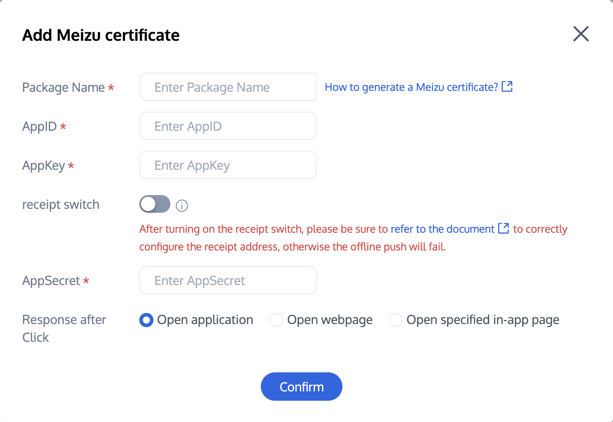613x422 pixels.
Task: Choose the Open webpage option
Action: [276, 320]
